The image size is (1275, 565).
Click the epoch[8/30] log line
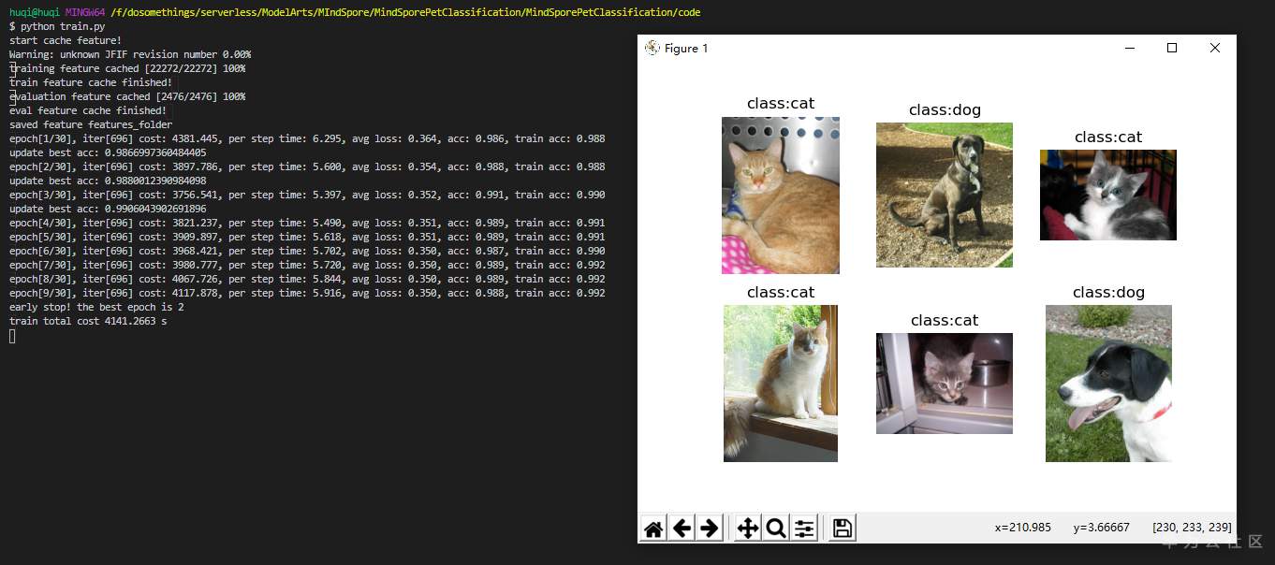(x=307, y=279)
